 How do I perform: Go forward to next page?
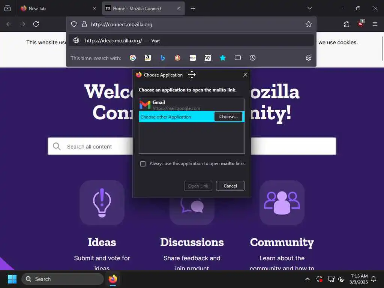click(x=22, y=24)
